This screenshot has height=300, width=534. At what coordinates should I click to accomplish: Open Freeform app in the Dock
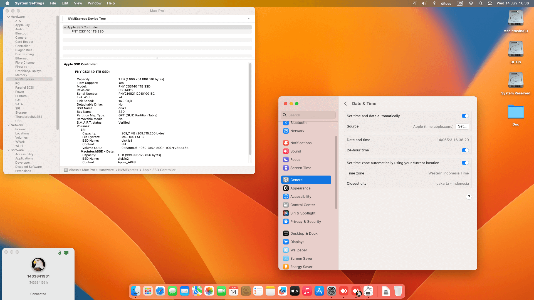283,291
